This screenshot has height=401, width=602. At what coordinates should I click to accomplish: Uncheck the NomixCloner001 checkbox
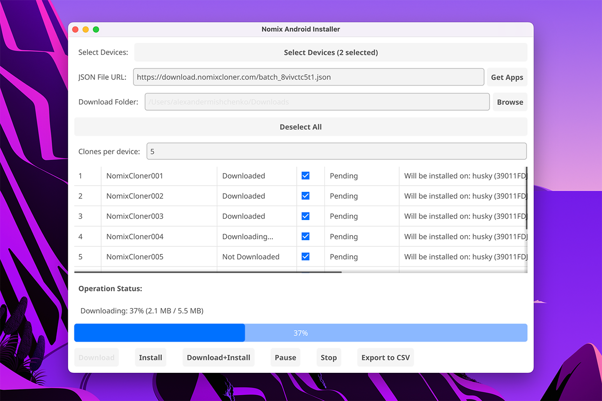click(306, 176)
